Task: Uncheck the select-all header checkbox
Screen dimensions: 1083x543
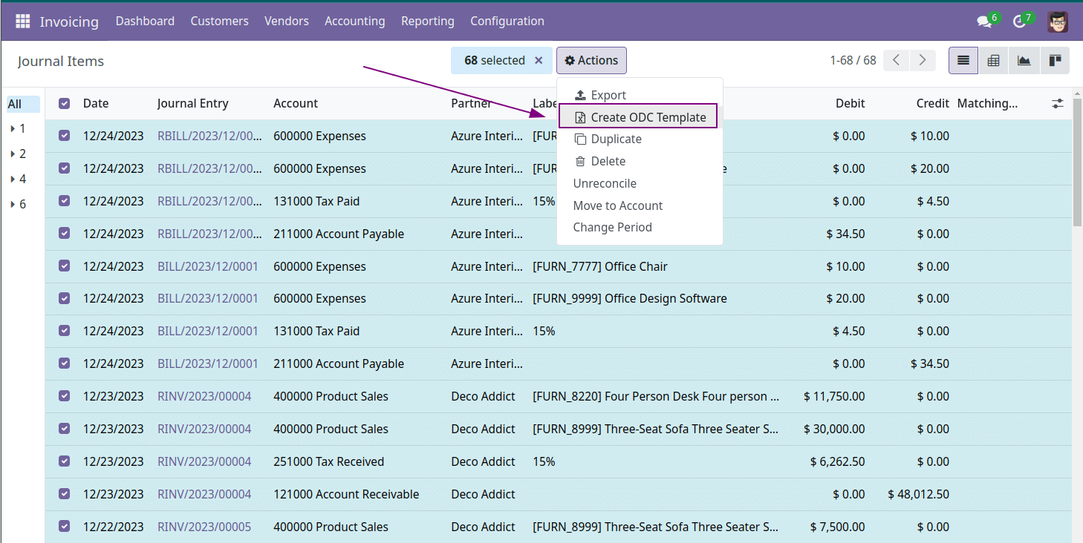Action: pyautogui.click(x=65, y=104)
